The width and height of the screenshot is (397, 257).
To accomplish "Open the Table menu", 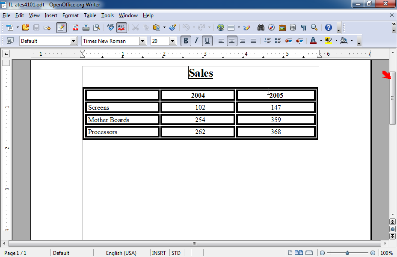I will coord(90,15).
